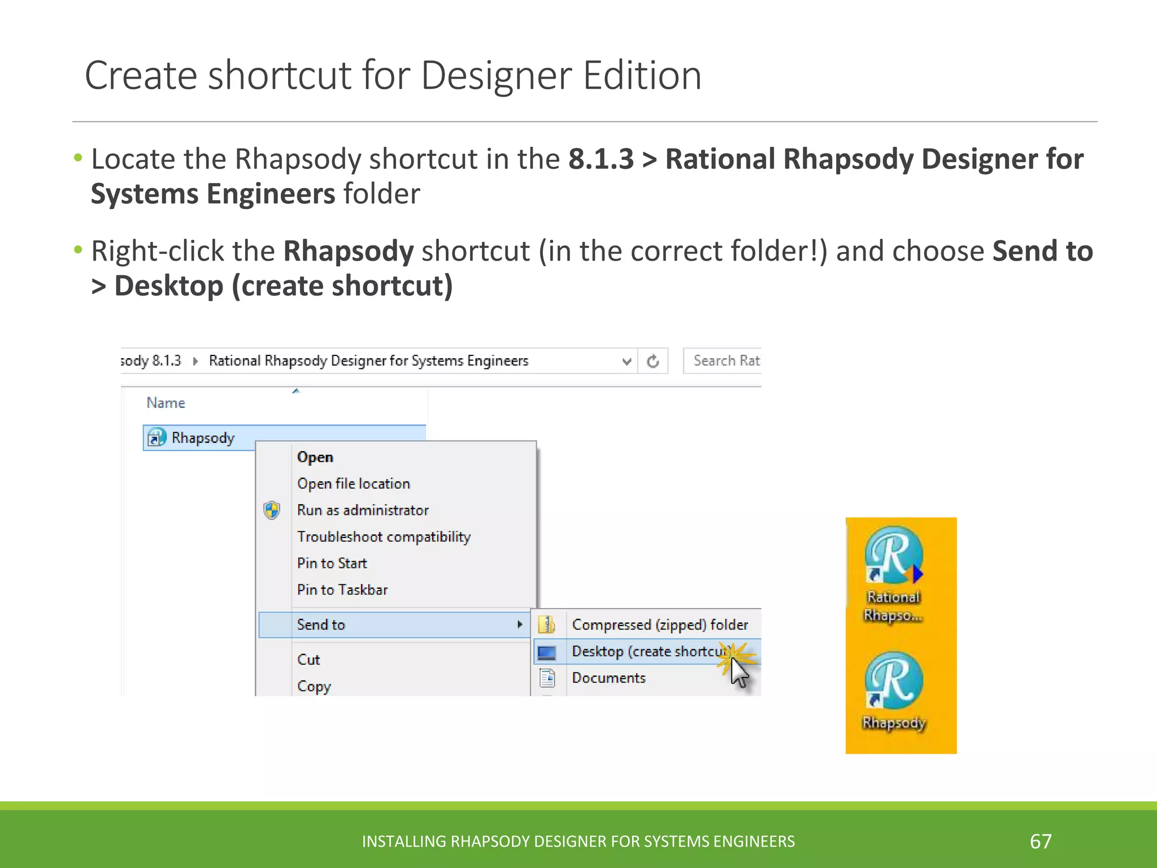This screenshot has width=1157, height=868.
Task: Choose Open from the context menu
Action: click(315, 457)
